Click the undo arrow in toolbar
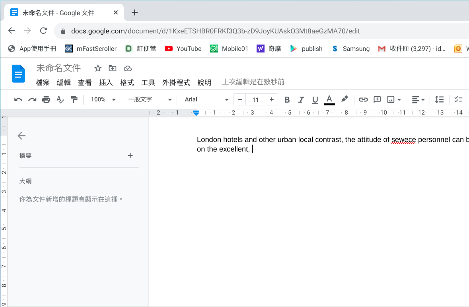This screenshot has width=469, height=307. tap(18, 99)
